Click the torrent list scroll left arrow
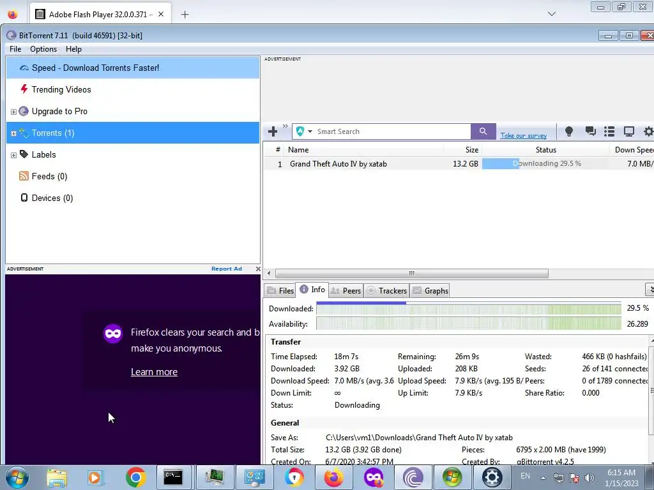 click(x=269, y=273)
